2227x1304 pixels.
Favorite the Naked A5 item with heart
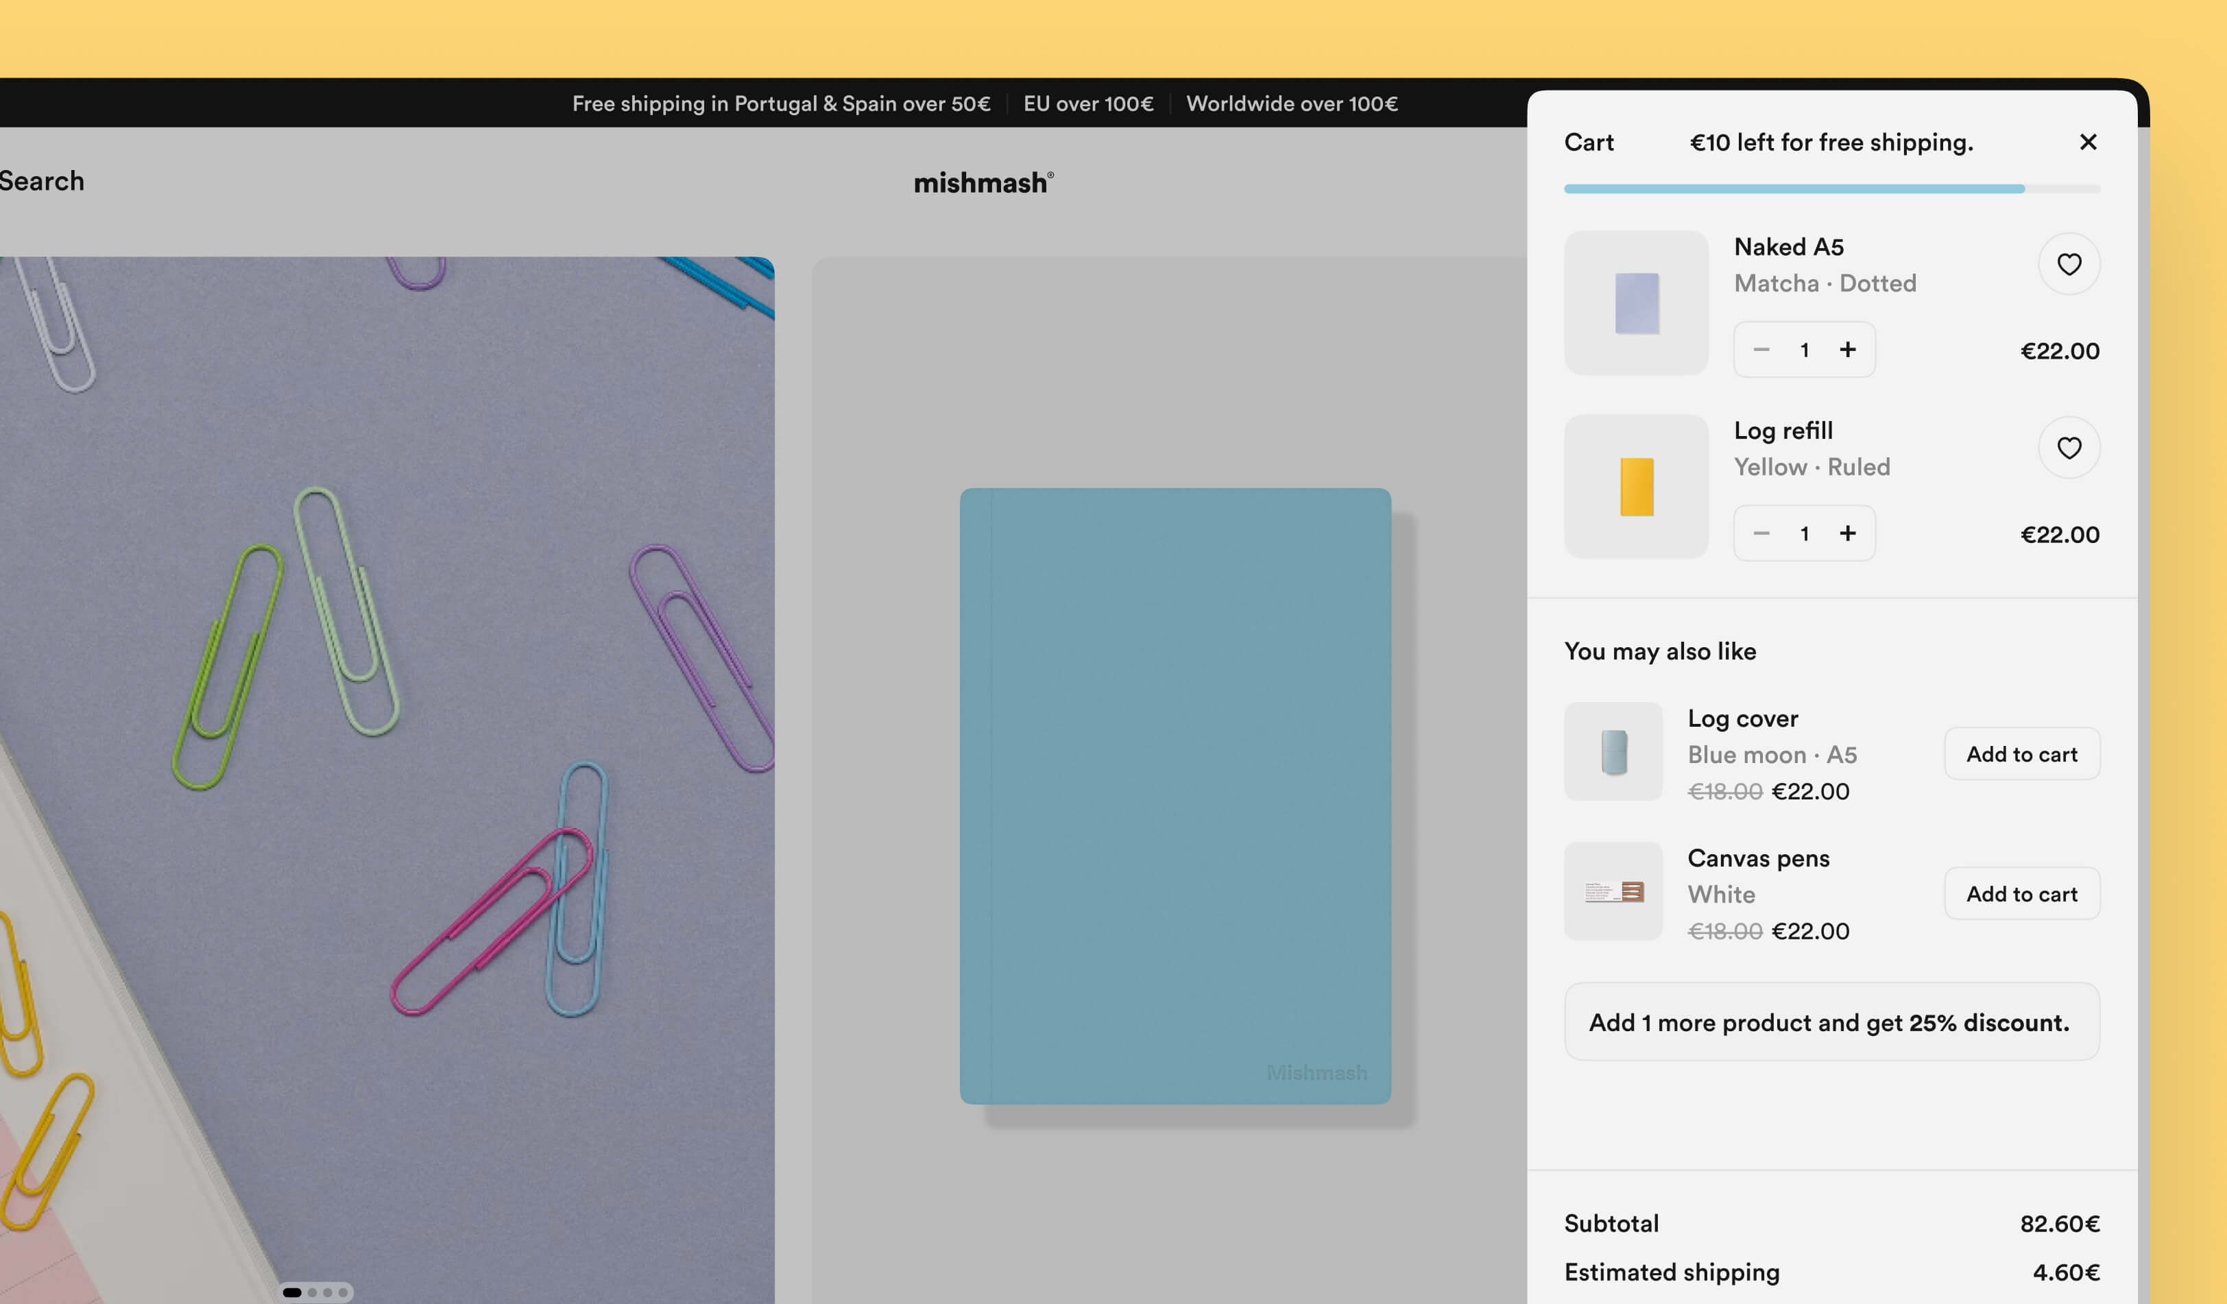tap(2069, 264)
